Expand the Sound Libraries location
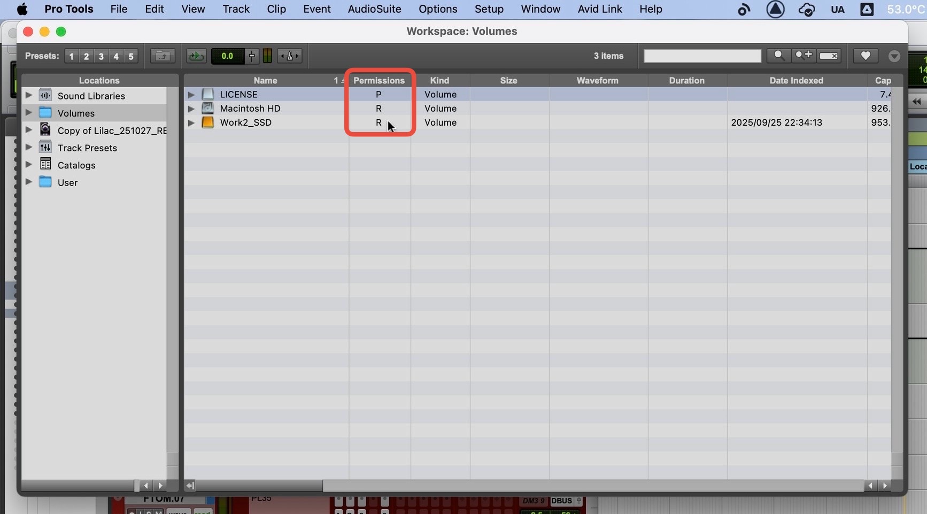The width and height of the screenshot is (927, 514). [29, 95]
